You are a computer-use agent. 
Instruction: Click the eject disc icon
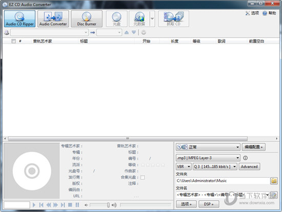point(127,33)
